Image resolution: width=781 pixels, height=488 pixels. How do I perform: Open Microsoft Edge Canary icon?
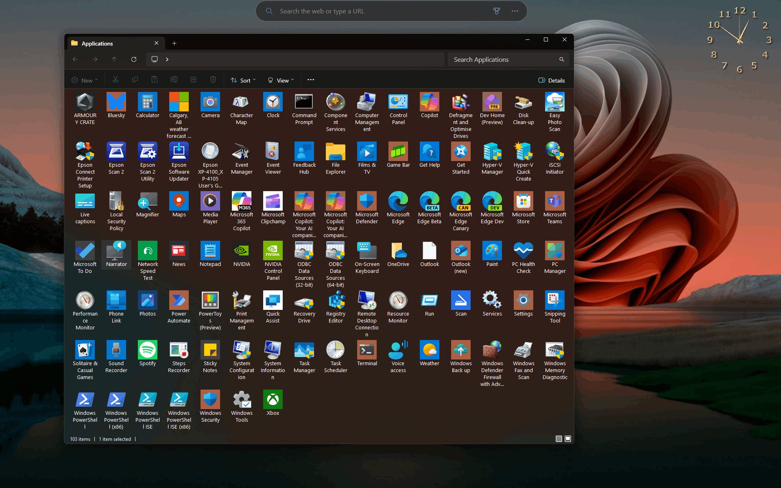pos(460,201)
